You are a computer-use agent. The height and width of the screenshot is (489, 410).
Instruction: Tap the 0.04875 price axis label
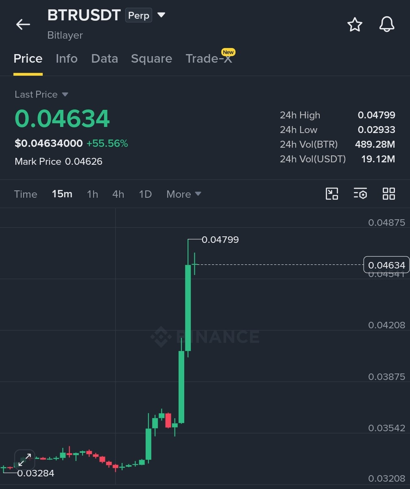pyautogui.click(x=386, y=223)
